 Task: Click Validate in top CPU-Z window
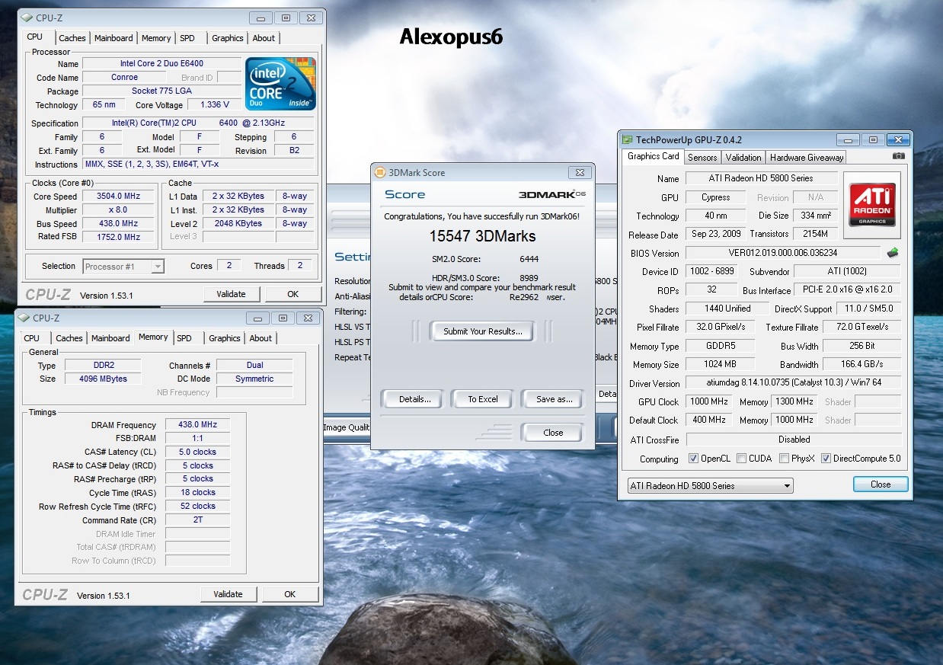coord(231,294)
